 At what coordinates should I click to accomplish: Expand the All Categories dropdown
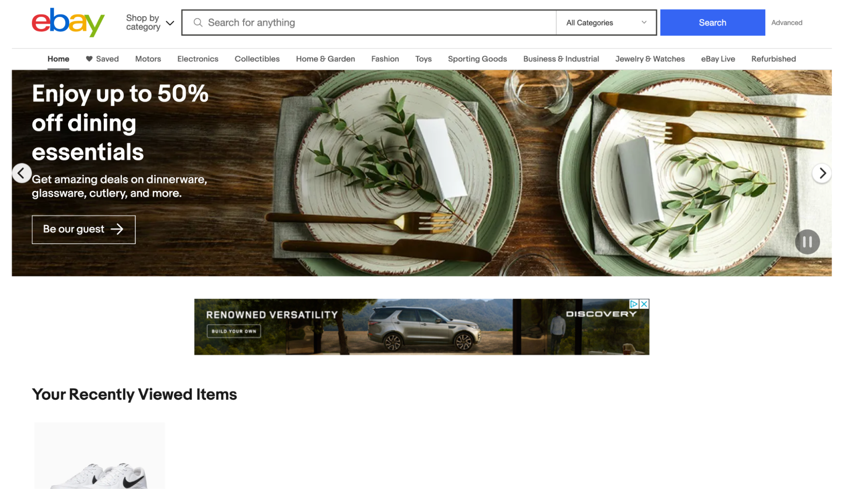[605, 22]
